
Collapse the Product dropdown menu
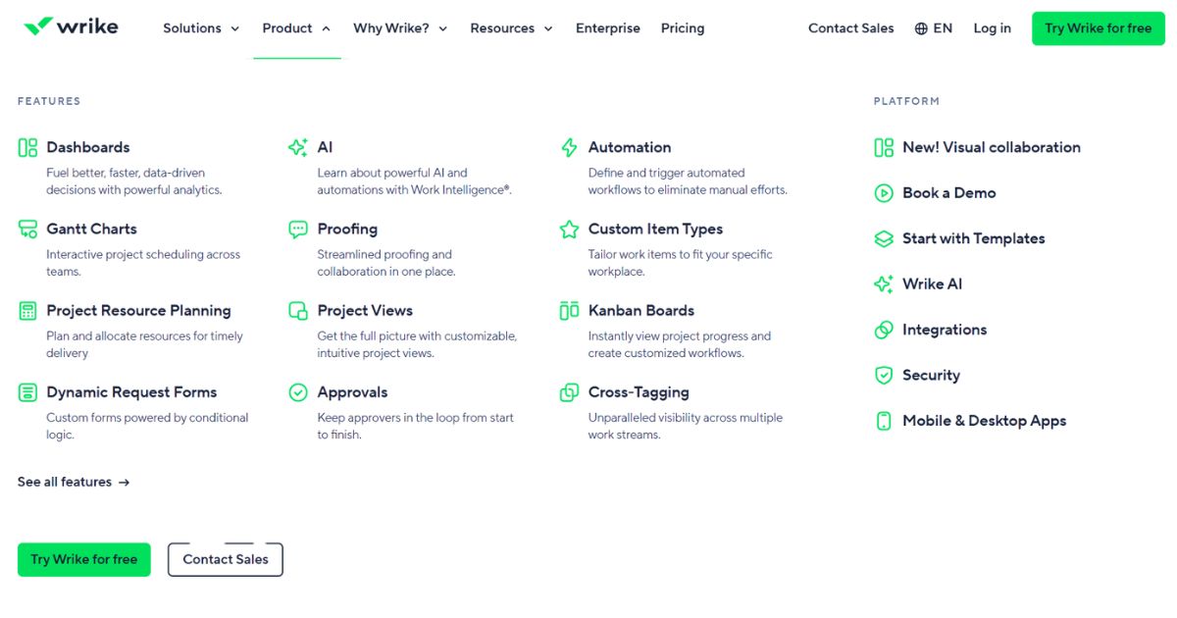click(x=296, y=28)
